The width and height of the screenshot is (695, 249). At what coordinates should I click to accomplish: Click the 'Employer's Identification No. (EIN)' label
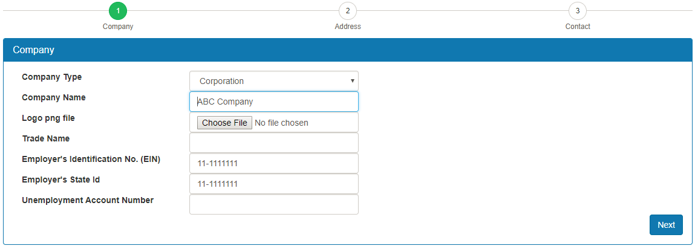(x=91, y=159)
